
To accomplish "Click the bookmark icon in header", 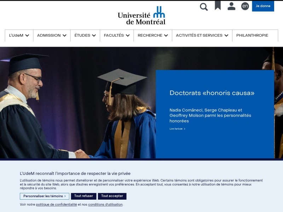I will (x=218, y=5).
